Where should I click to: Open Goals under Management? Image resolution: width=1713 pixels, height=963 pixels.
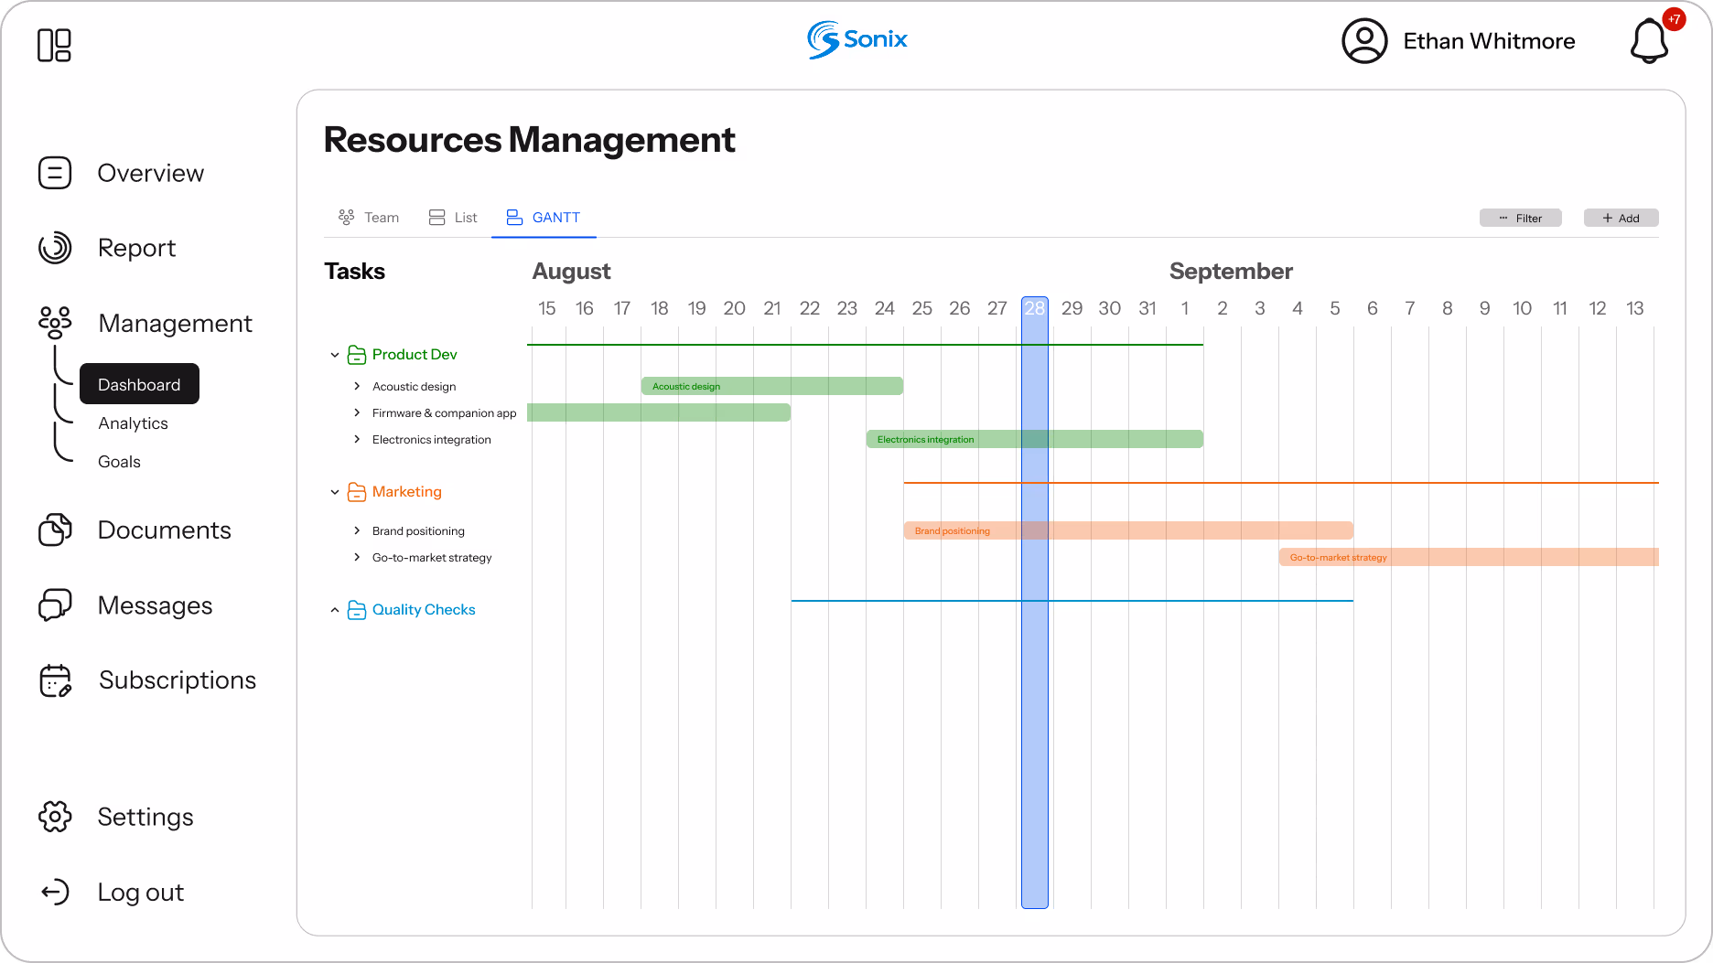tap(119, 462)
